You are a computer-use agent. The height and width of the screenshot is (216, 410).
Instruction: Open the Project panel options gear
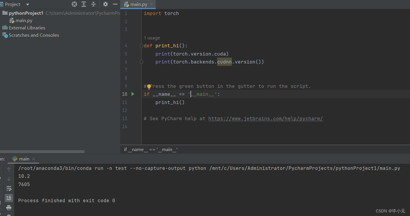tap(105, 4)
